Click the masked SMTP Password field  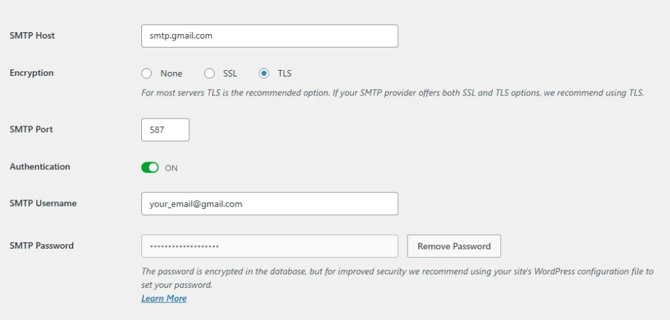coord(269,246)
